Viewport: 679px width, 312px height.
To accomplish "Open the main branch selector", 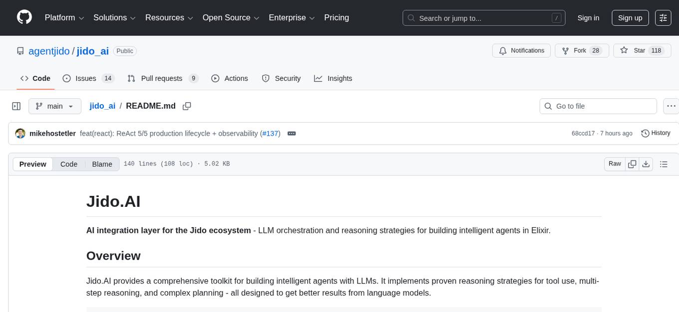I will tap(55, 106).
